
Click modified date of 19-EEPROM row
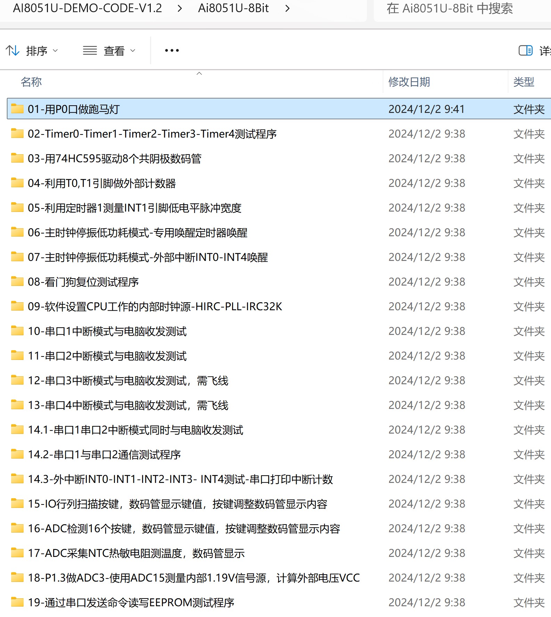[427, 602]
